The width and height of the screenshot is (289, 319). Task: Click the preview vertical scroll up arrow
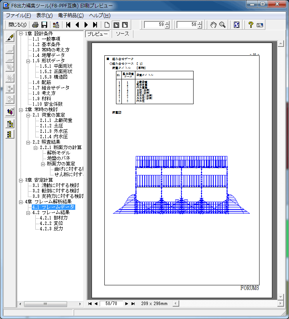pyautogui.click(x=280, y=43)
